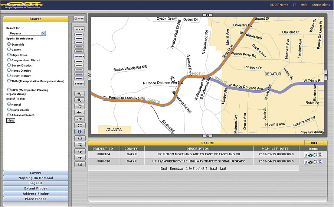Click 'a' icon in project 0002404 row
Screen dimensions: 334x207
coord(305,155)
